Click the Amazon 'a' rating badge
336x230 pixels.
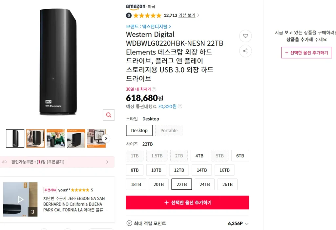coord(128,15)
